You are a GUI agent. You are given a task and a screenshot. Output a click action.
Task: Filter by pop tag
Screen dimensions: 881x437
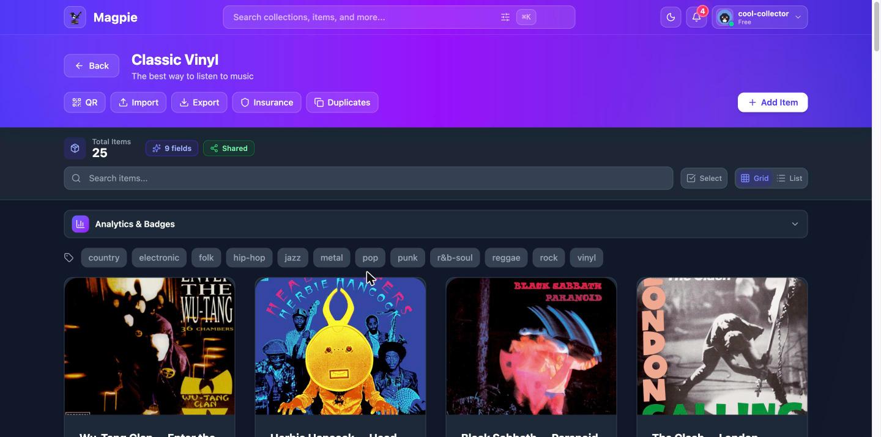pyautogui.click(x=370, y=258)
